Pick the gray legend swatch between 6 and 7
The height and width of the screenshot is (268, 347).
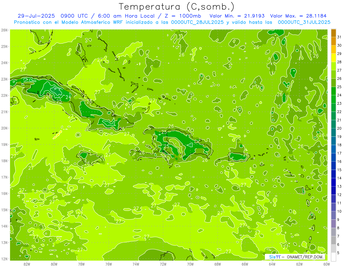[x=334, y=240]
